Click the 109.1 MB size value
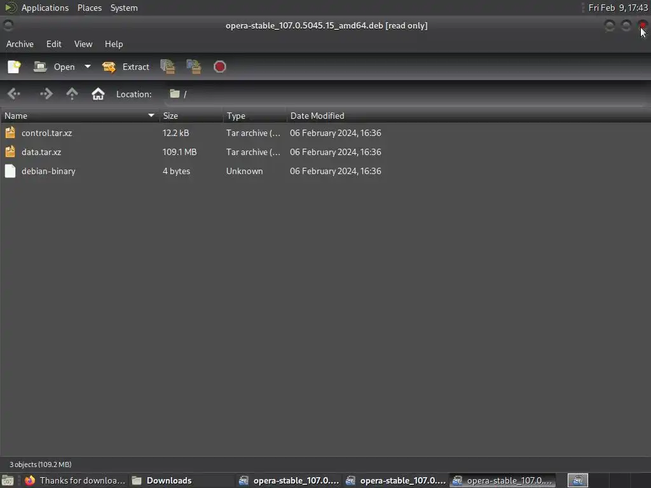 (x=179, y=152)
